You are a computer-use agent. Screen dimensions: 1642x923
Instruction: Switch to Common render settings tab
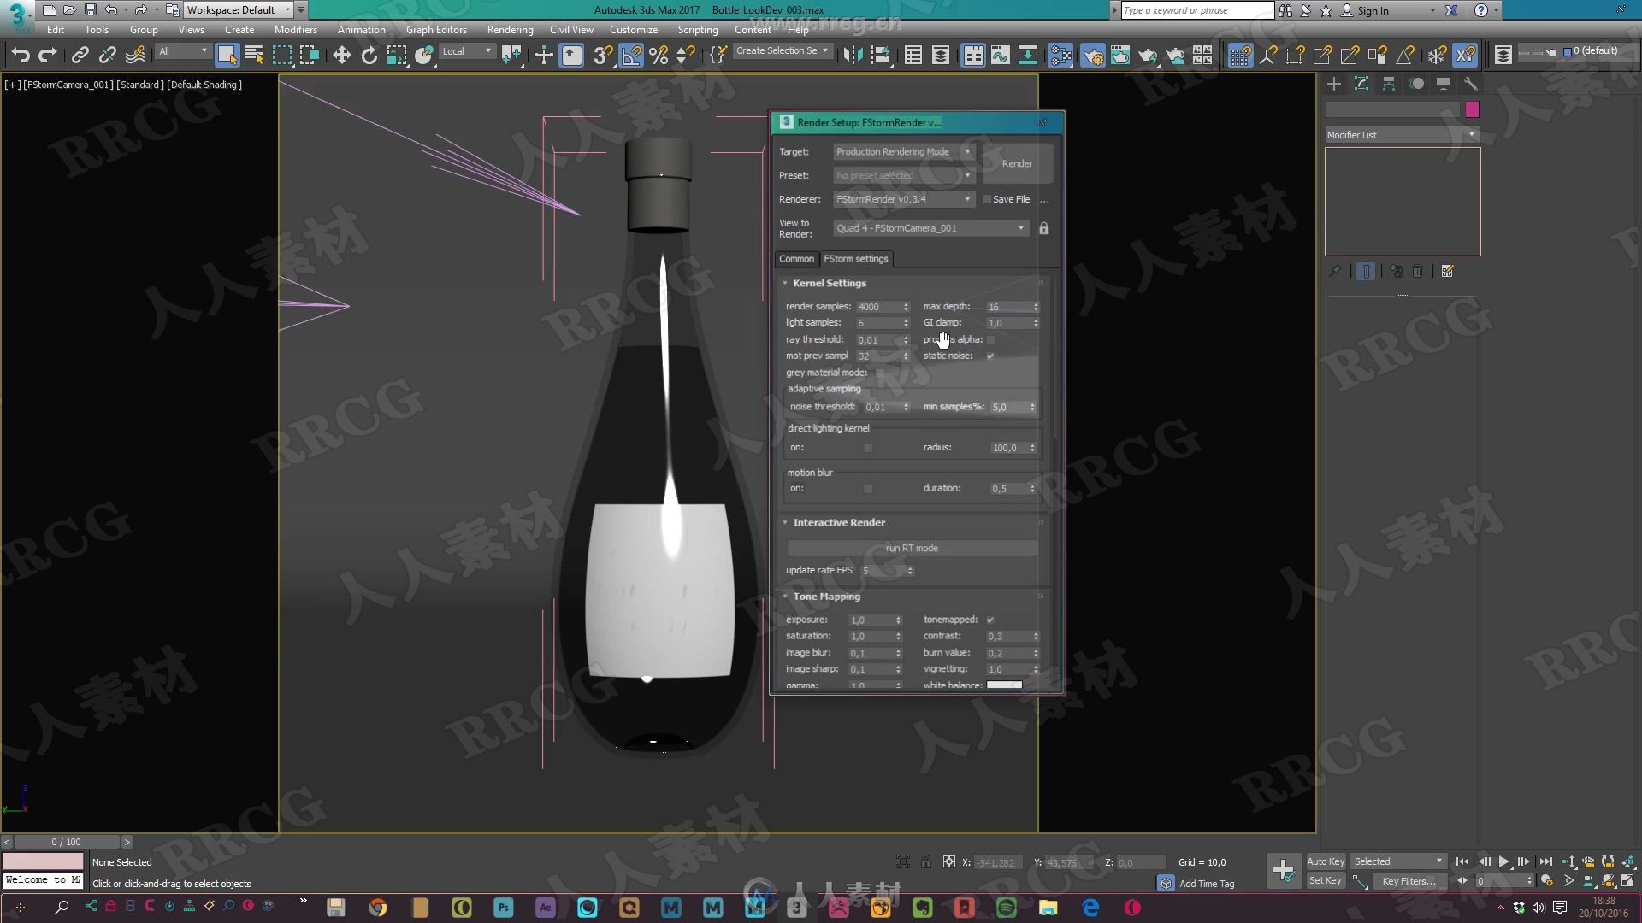[x=796, y=258]
